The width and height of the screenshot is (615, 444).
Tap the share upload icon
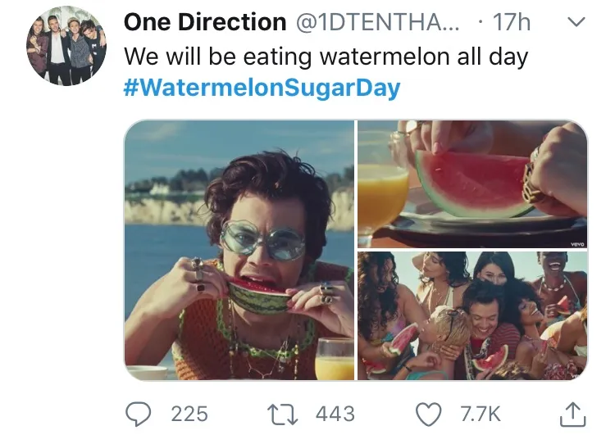572,415
